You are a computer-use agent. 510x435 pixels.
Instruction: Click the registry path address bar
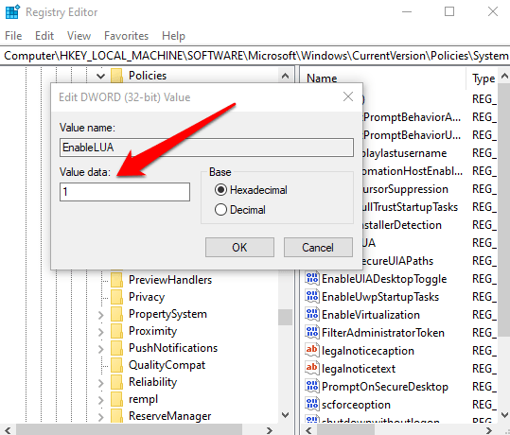pyautogui.click(x=255, y=56)
